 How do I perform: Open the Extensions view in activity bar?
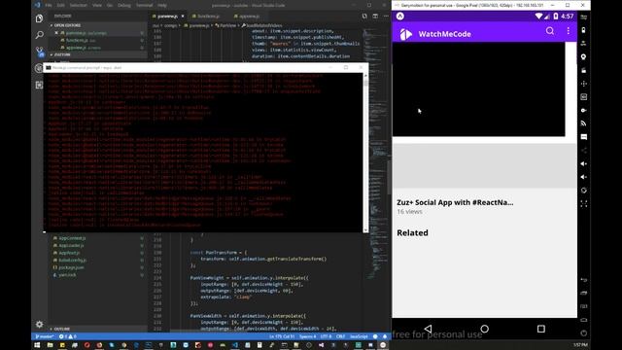(x=39, y=85)
